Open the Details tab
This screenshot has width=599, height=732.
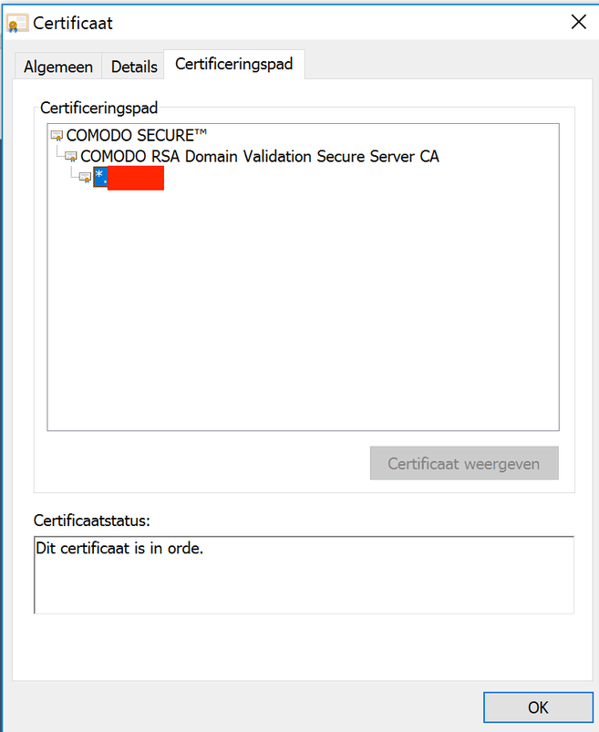134,67
